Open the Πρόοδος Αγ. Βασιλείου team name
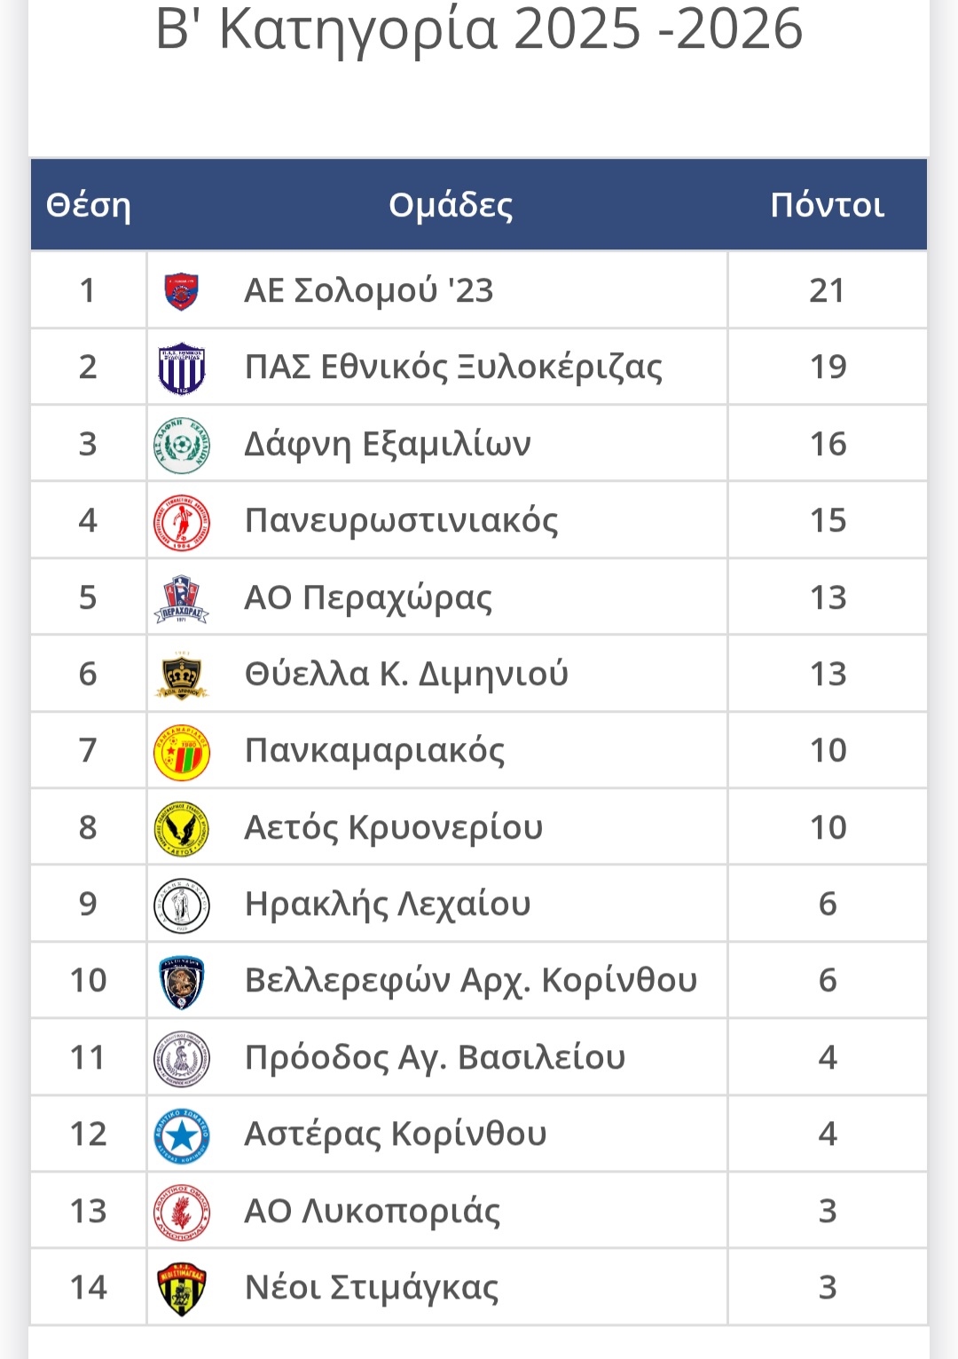The image size is (958, 1359). pos(435,1058)
